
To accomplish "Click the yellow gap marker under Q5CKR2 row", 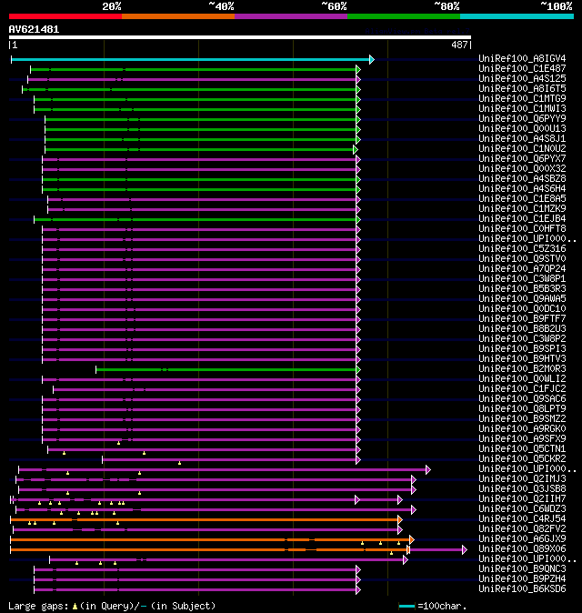I will pos(179,463).
